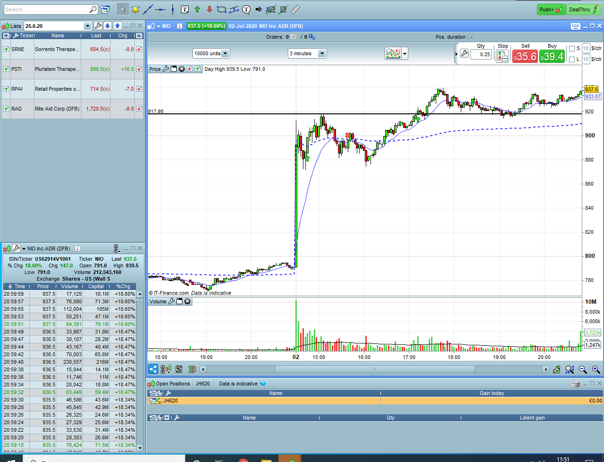This screenshot has width=604, height=462.
Task: Open the 10000 units dropdown
Action: pos(211,53)
